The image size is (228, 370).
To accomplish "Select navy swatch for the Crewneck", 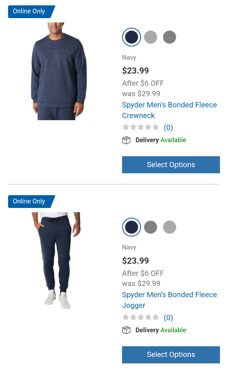I will 132,37.
